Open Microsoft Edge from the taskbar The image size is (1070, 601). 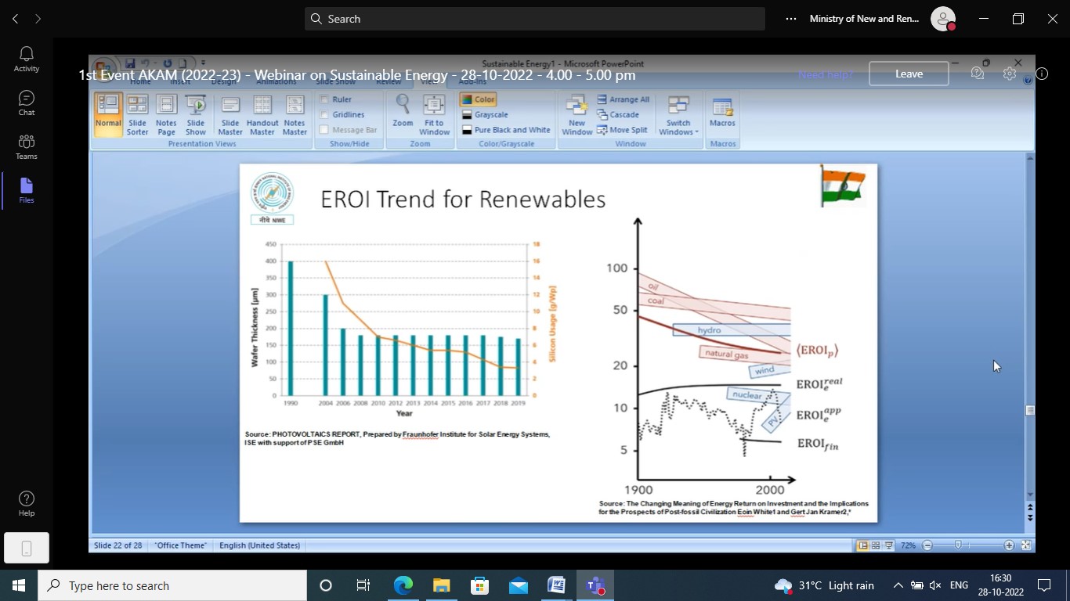click(403, 585)
